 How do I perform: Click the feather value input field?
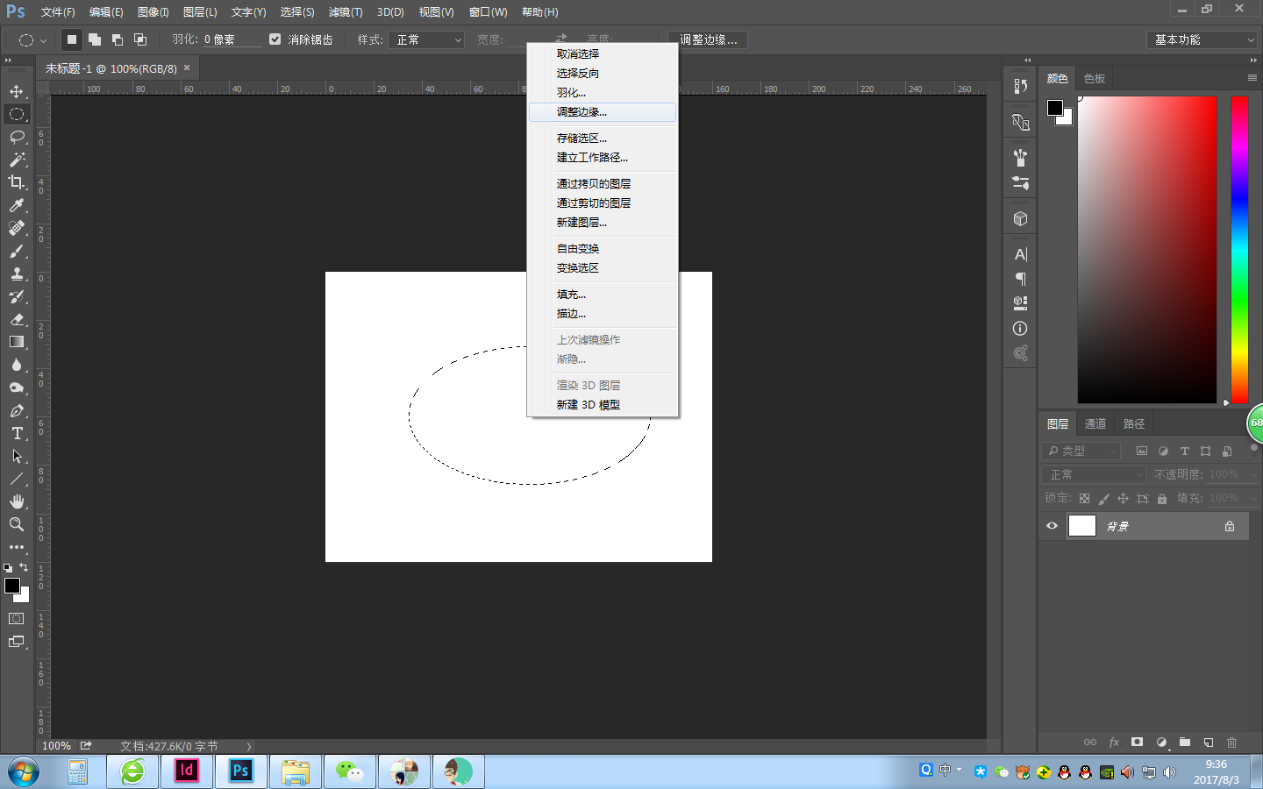(x=232, y=39)
